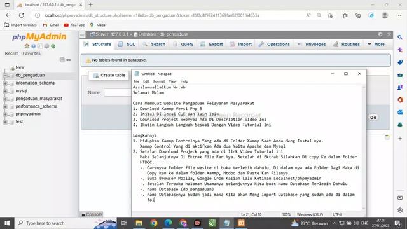407x229 pixels.
Task: Click the Recent link in navigation
Action: 11,53
